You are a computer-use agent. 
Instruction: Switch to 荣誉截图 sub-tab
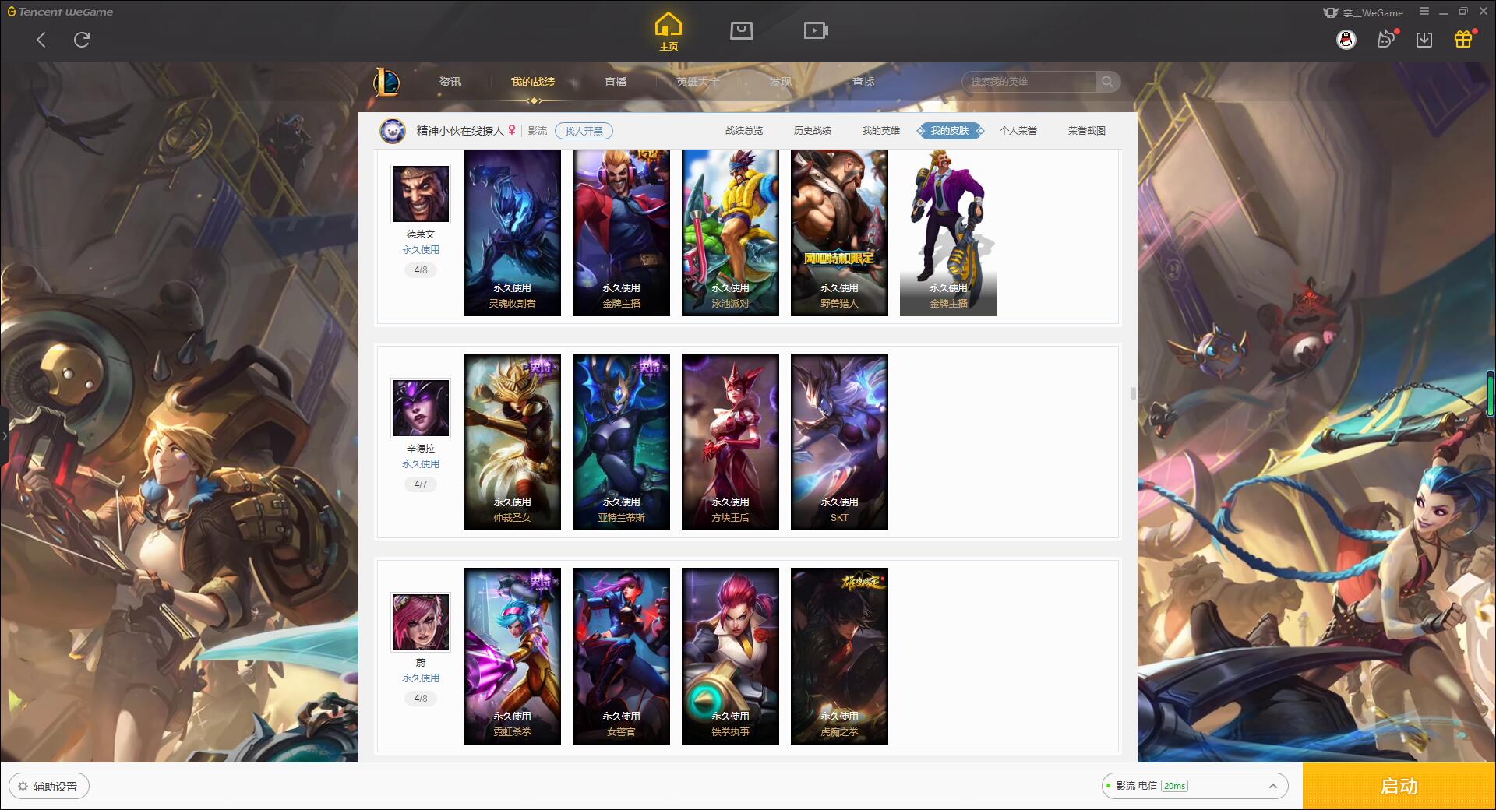[1087, 131]
